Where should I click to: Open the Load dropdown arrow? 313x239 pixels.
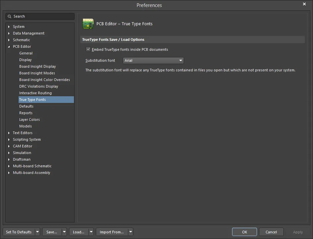[x=91, y=232]
